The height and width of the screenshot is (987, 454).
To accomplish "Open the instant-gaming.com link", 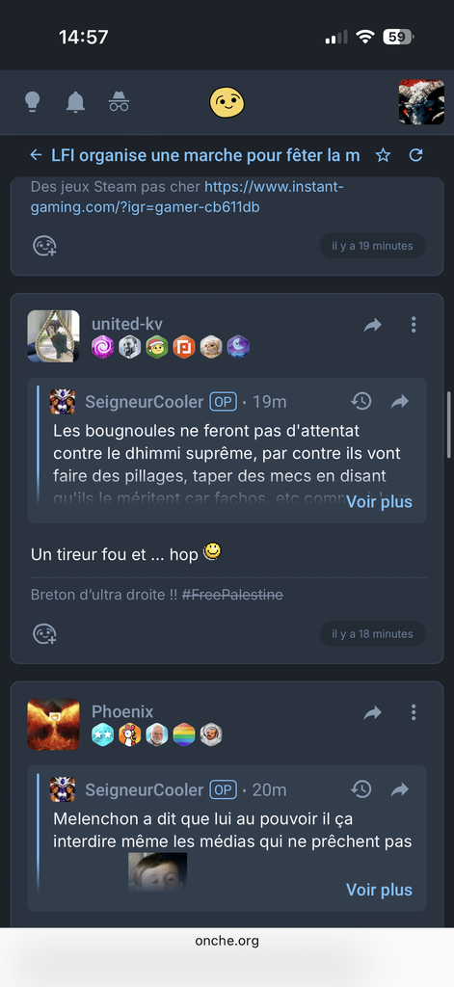I will [x=188, y=197].
